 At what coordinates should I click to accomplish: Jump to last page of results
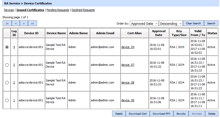[32, 23]
